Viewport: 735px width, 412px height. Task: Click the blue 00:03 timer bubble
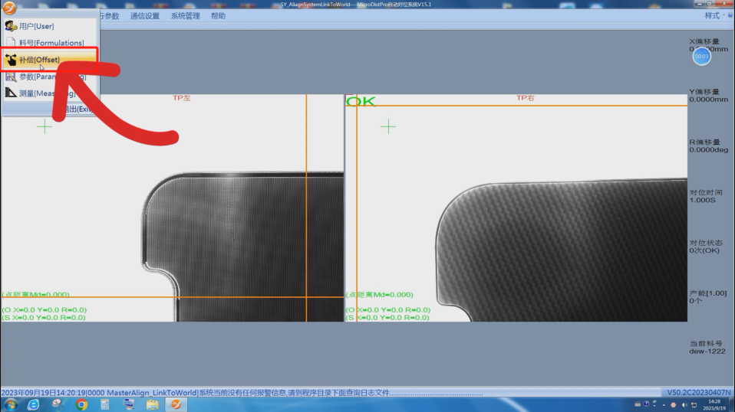click(x=701, y=56)
